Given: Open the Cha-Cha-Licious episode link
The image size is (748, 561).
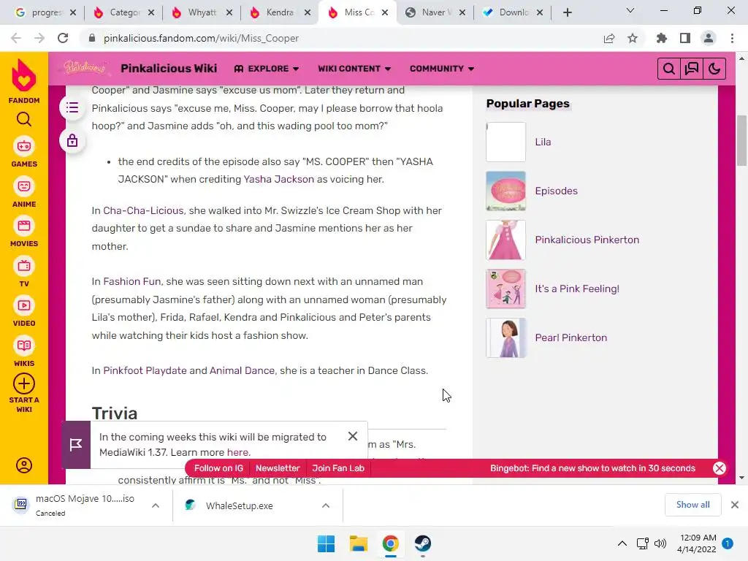Looking at the screenshot, I should [143, 211].
